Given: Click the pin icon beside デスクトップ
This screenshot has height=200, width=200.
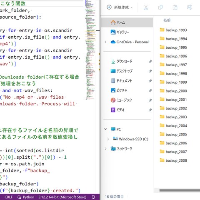Looking at the screenshot, I should coord(150,71).
